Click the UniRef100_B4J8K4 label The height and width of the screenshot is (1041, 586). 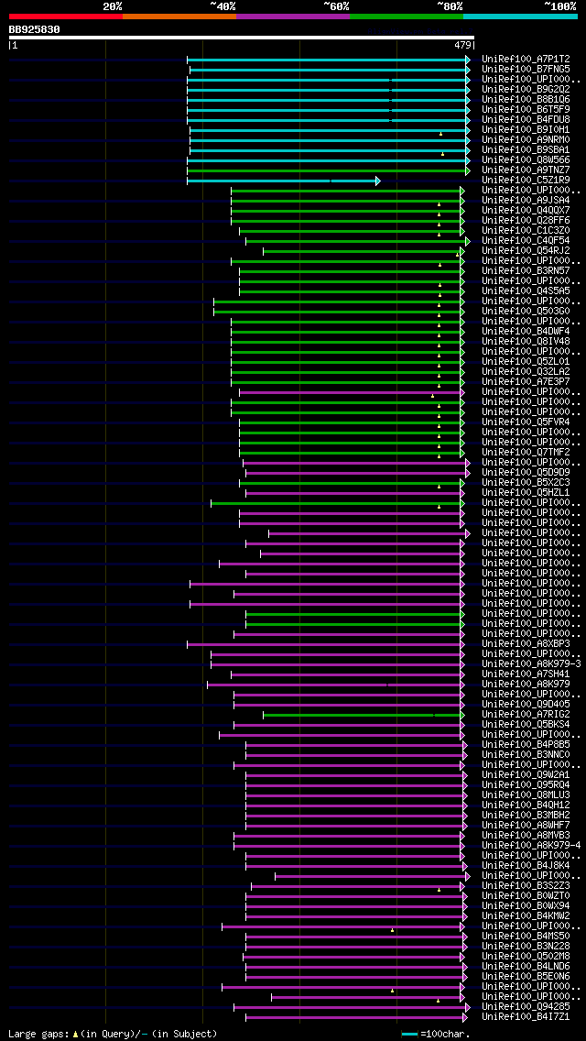coord(526,866)
